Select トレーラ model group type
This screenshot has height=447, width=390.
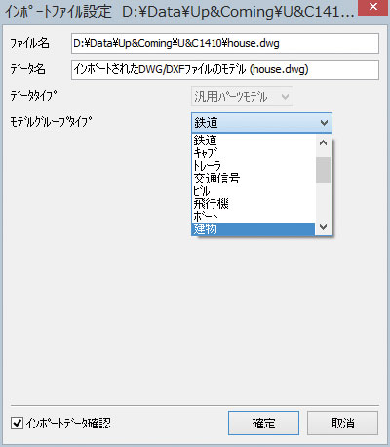[253, 166]
